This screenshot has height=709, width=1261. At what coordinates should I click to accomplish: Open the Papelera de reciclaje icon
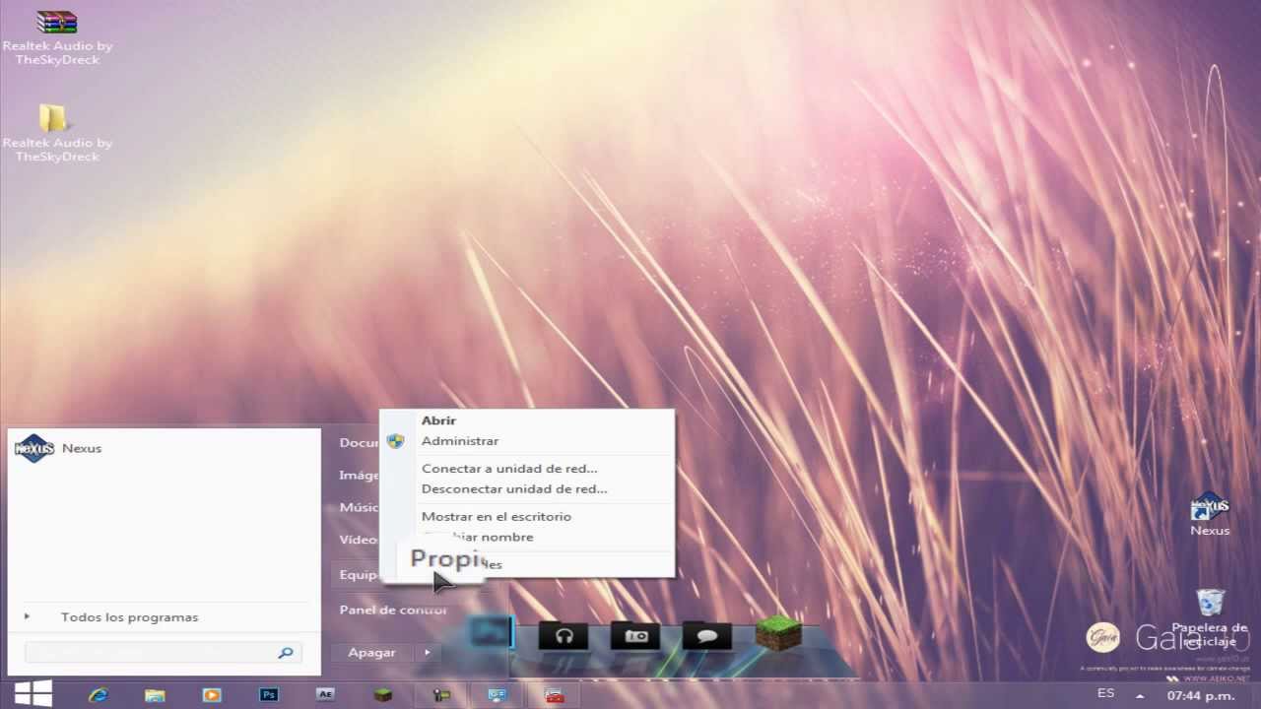pos(1211,602)
